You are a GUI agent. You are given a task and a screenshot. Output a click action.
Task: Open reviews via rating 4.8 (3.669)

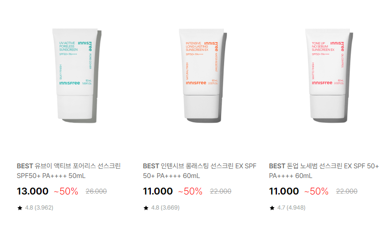pos(165,208)
